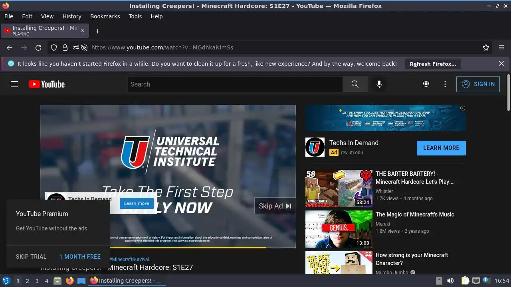Open the View menu

[47, 16]
